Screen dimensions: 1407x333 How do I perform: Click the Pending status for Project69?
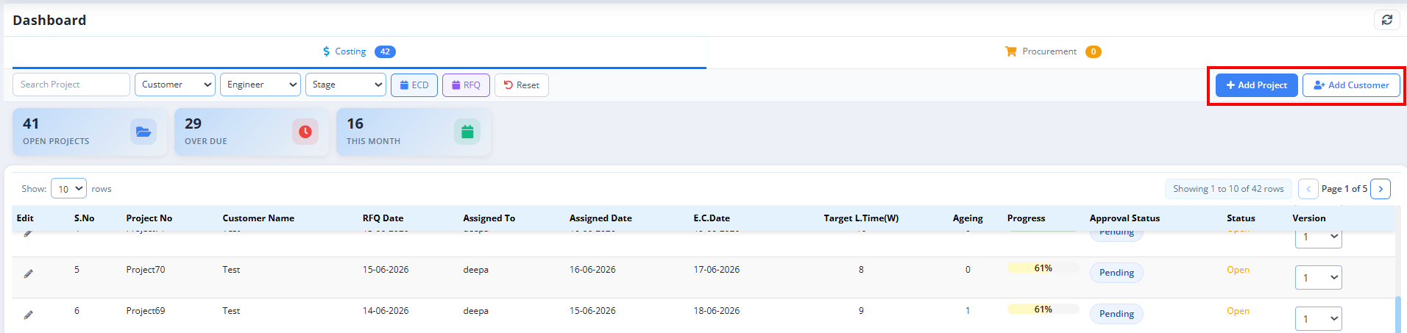click(1116, 314)
